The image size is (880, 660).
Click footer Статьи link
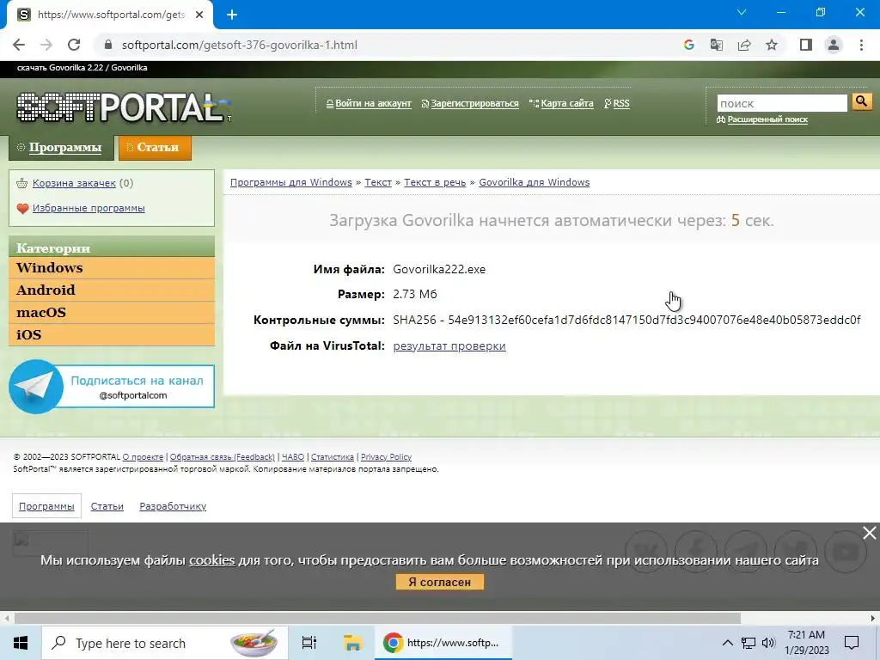107,506
